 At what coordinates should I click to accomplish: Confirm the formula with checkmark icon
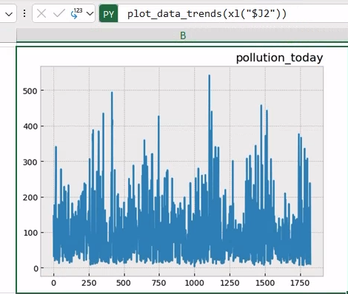pos(58,13)
